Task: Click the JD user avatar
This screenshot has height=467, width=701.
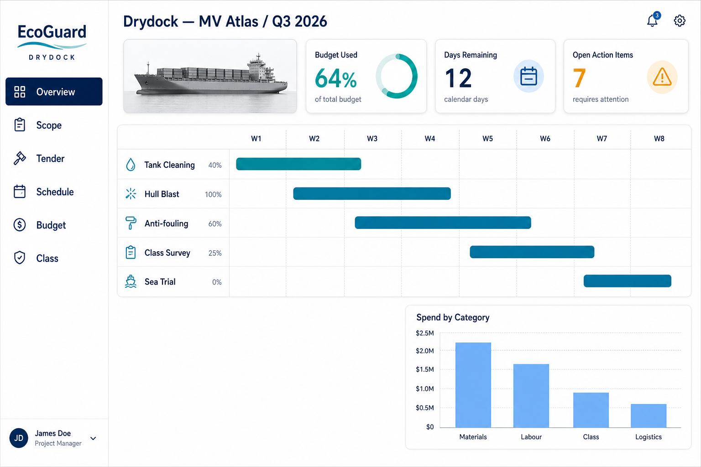Action: 19,438
